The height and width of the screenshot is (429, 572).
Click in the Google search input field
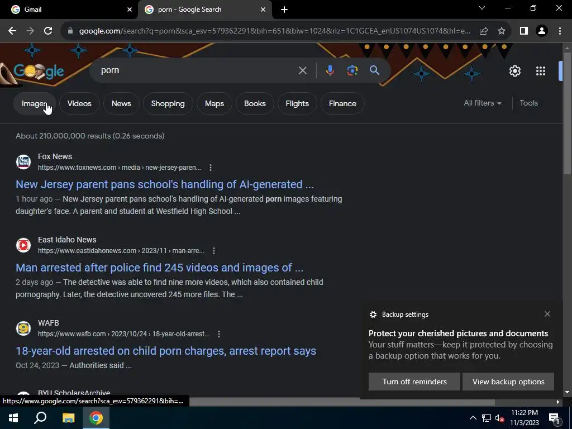197,70
